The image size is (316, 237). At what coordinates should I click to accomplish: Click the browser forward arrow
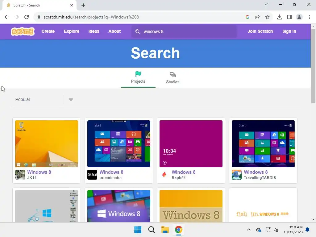pyautogui.click(x=17, y=17)
